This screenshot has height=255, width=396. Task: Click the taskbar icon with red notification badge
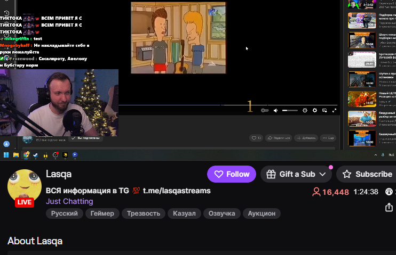pyautogui.click(x=56, y=155)
